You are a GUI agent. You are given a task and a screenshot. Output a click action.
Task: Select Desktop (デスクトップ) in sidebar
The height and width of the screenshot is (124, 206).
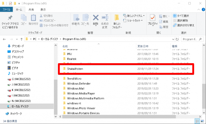point(16,52)
